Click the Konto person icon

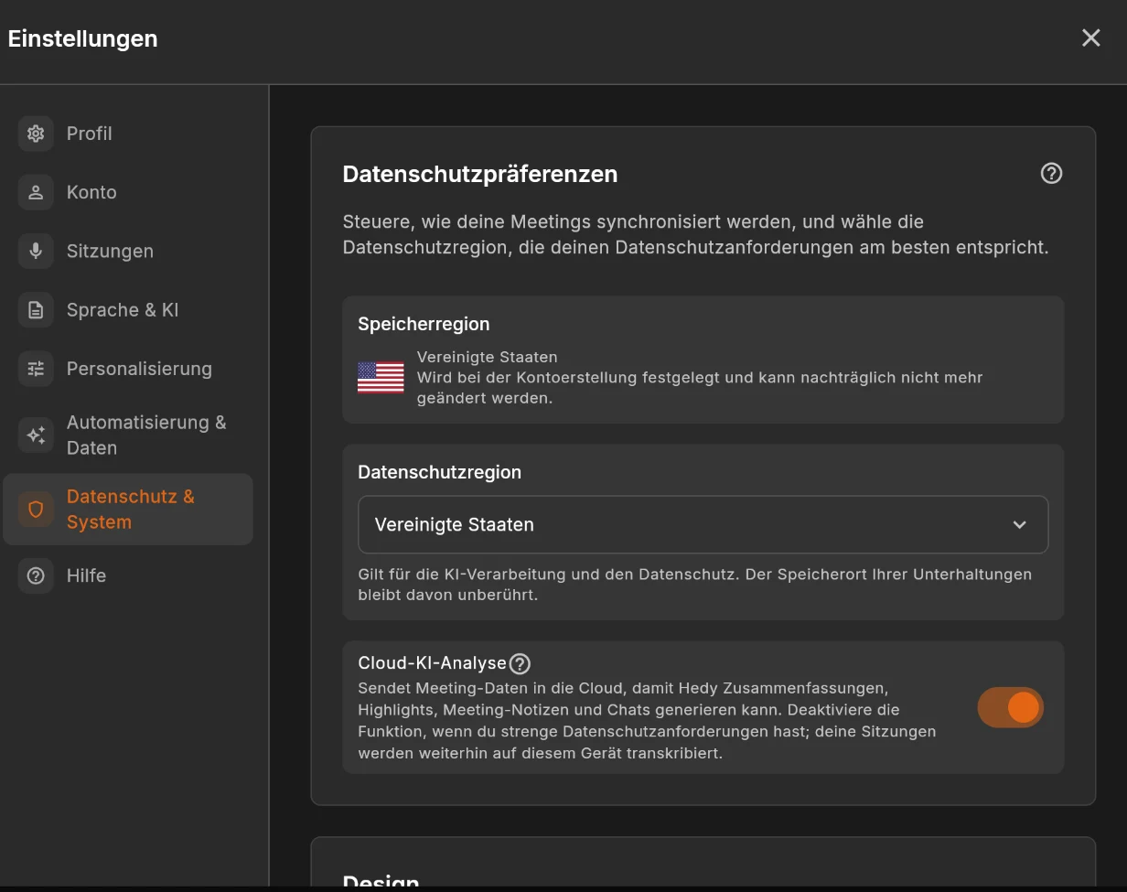36,192
